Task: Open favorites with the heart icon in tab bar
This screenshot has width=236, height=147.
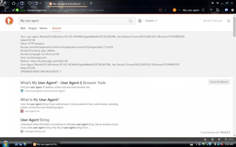Action: tap(30, 3)
